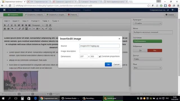This screenshot has width=180, height=101.
Task: Open Edit menu of editor
Action: (7, 21)
